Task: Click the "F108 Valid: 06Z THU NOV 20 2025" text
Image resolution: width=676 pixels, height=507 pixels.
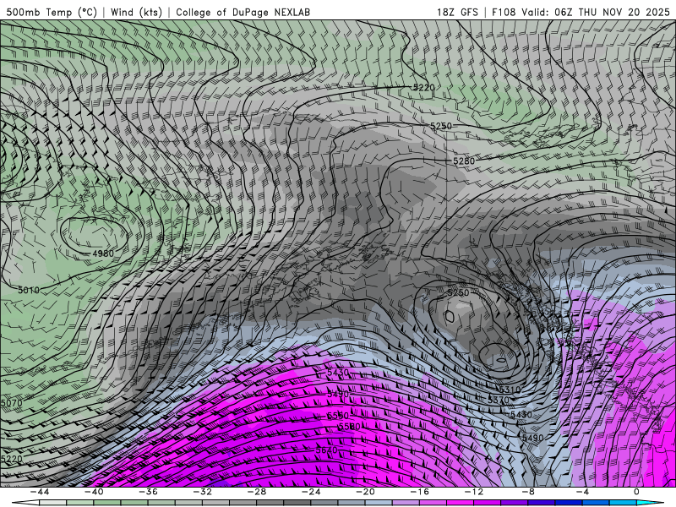Action: [582, 12]
